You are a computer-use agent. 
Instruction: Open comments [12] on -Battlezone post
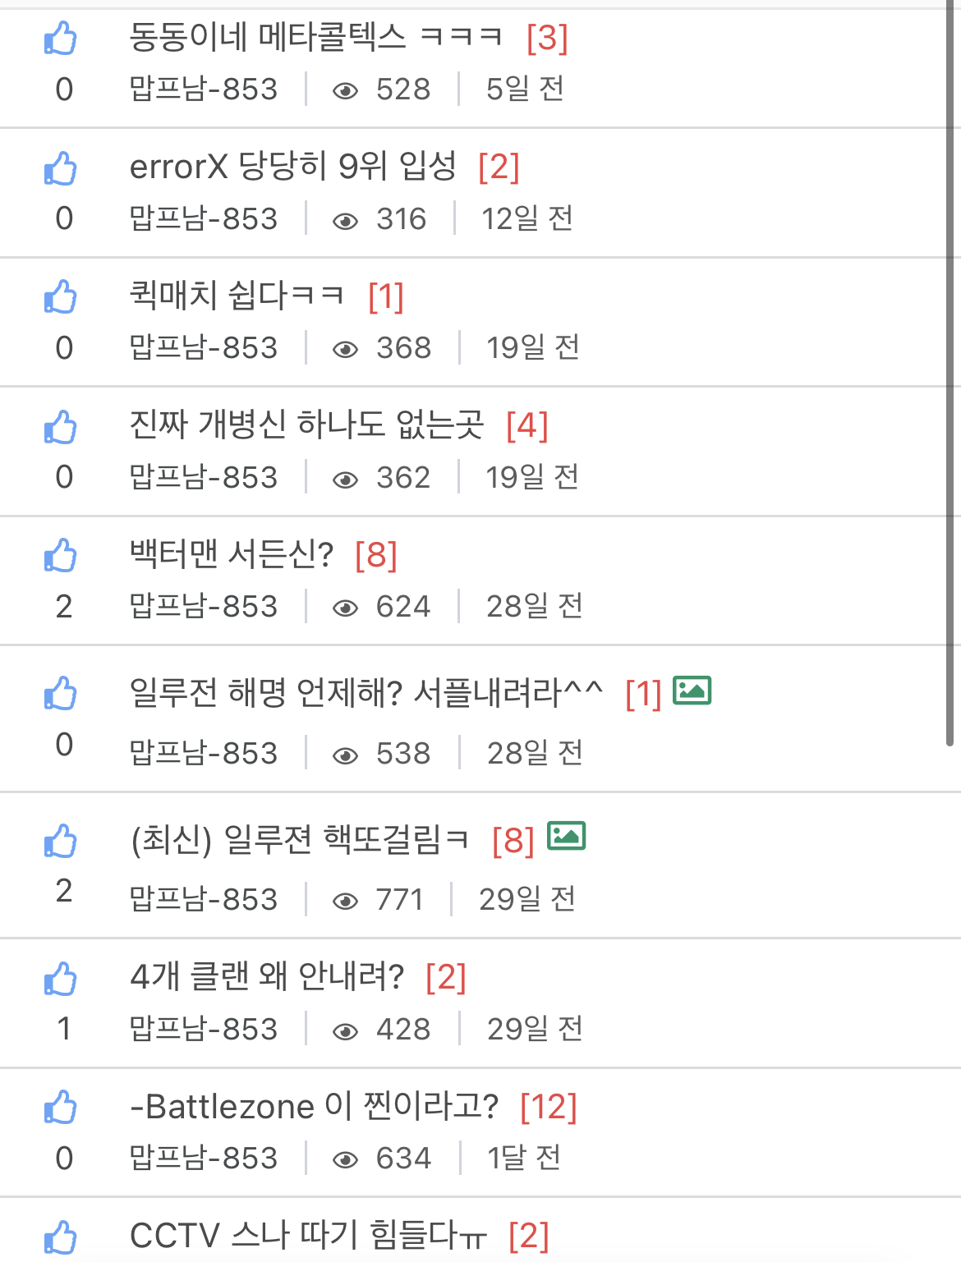click(548, 1107)
